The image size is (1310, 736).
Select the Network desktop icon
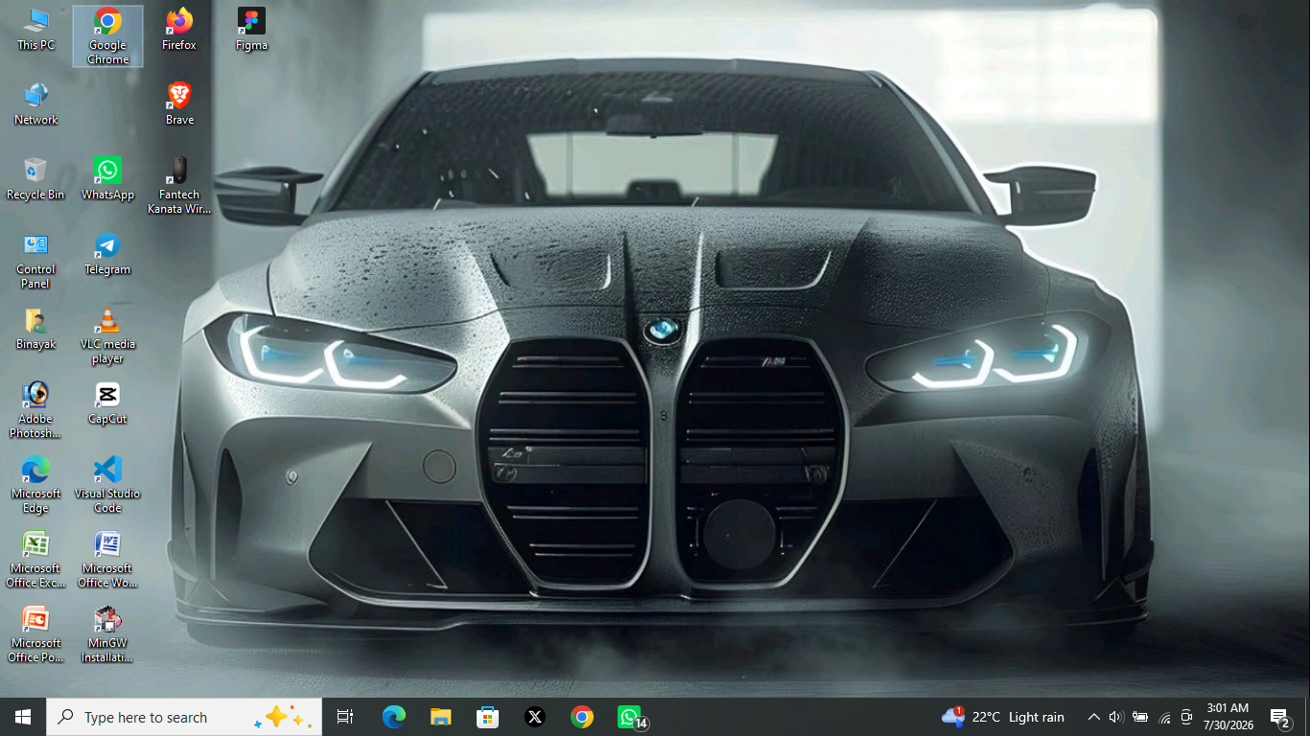click(36, 104)
